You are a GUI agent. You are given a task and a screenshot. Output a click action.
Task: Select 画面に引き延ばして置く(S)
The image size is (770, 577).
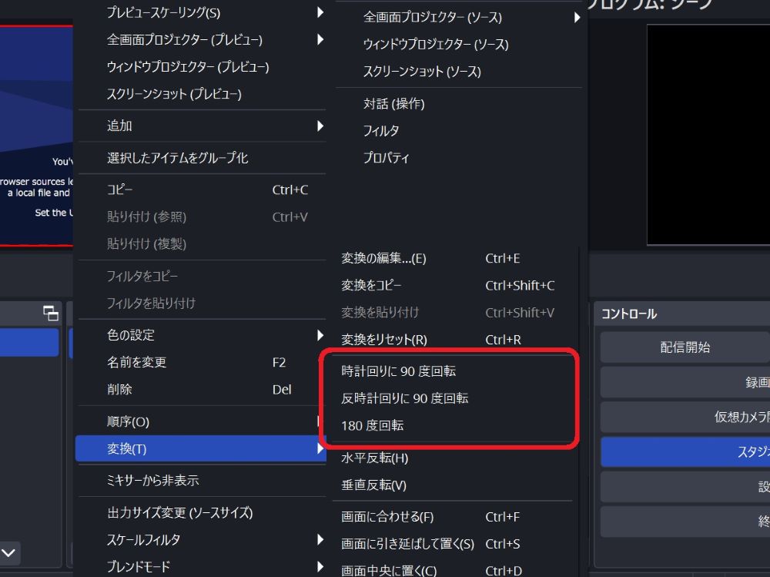pyautogui.click(x=453, y=544)
